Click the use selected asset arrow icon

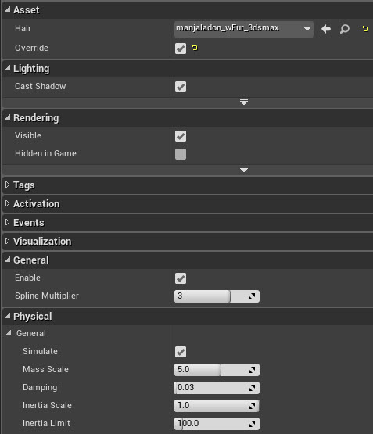pyautogui.click(x=326, y=29)
